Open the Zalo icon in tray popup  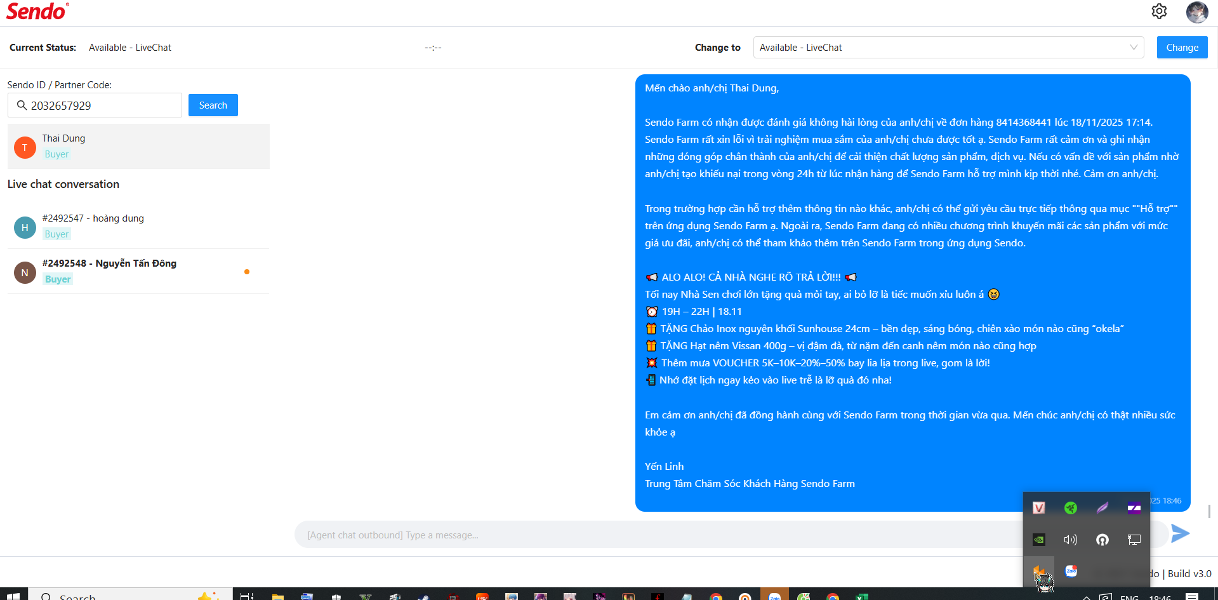tap(1071, 571)
